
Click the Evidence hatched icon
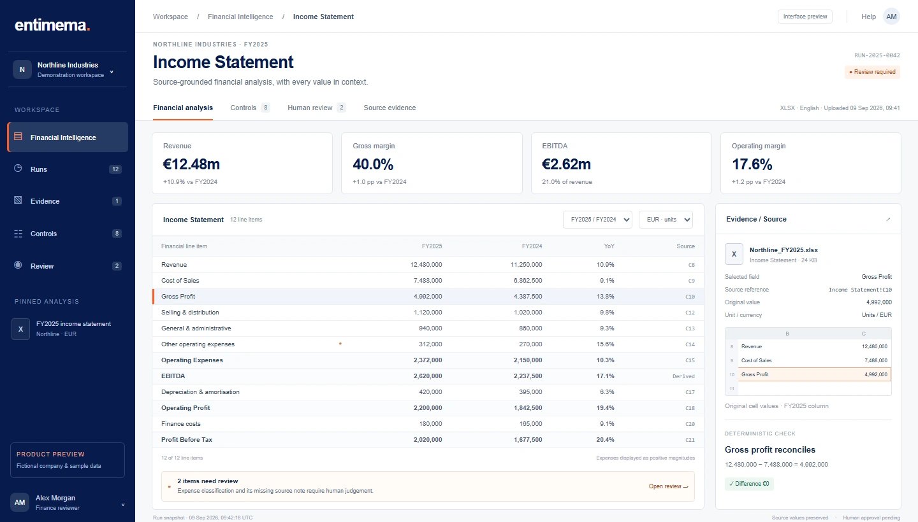(x=18, y=201)
